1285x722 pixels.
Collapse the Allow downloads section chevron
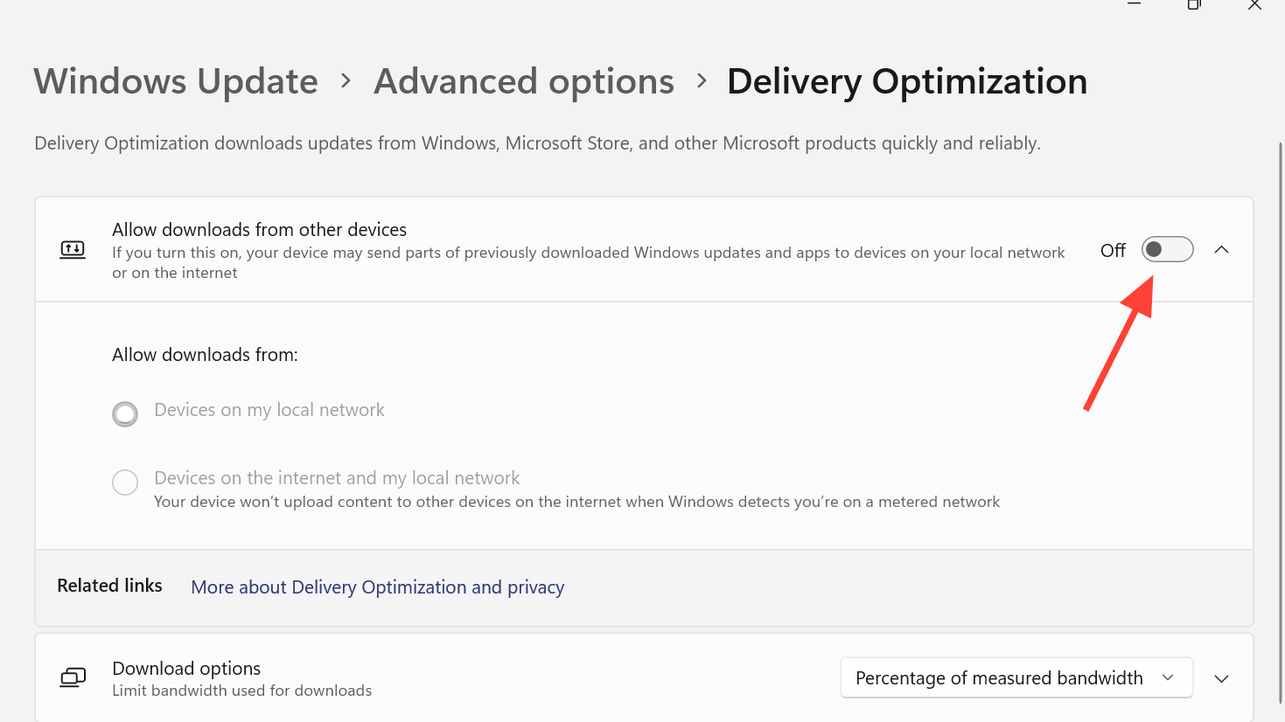point(1222,250)
